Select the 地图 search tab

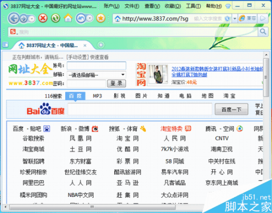pyautogui.click(x=207, y=96)
